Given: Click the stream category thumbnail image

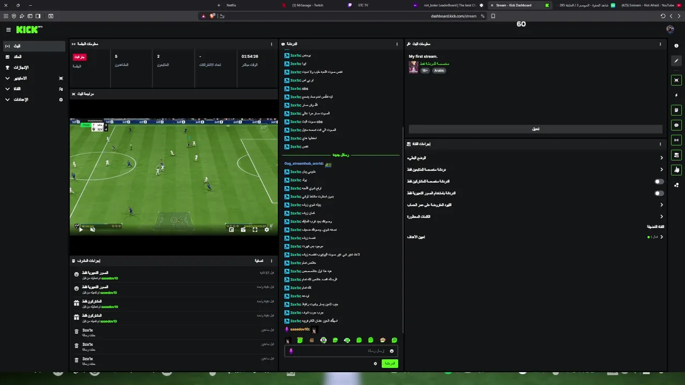Looking at the screenshot, I should (413, 67).
